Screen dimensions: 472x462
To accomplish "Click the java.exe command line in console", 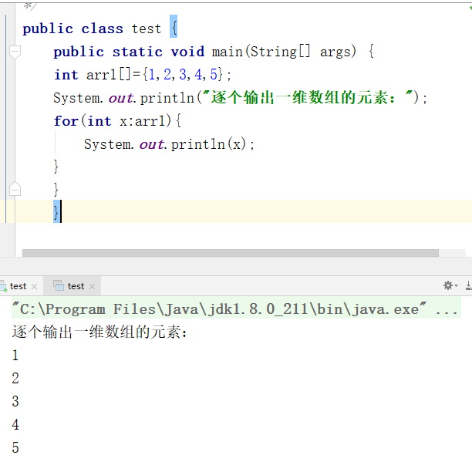I will click(236, 309).
